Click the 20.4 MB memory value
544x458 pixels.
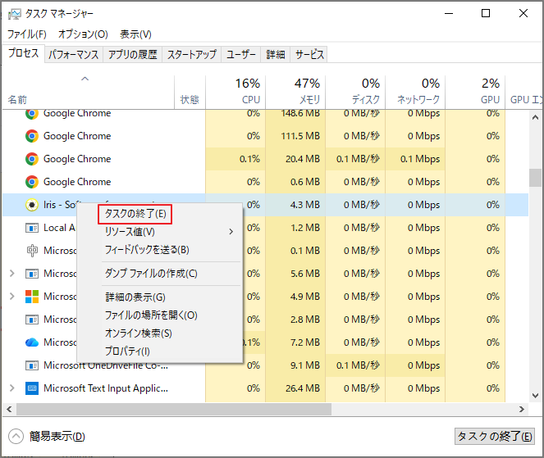click(303, 159)
